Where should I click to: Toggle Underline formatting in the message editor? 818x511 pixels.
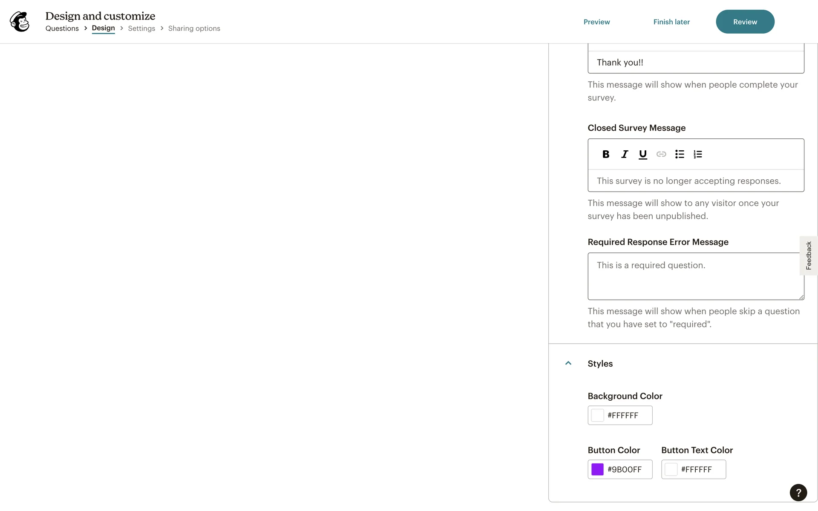(642, 154)
